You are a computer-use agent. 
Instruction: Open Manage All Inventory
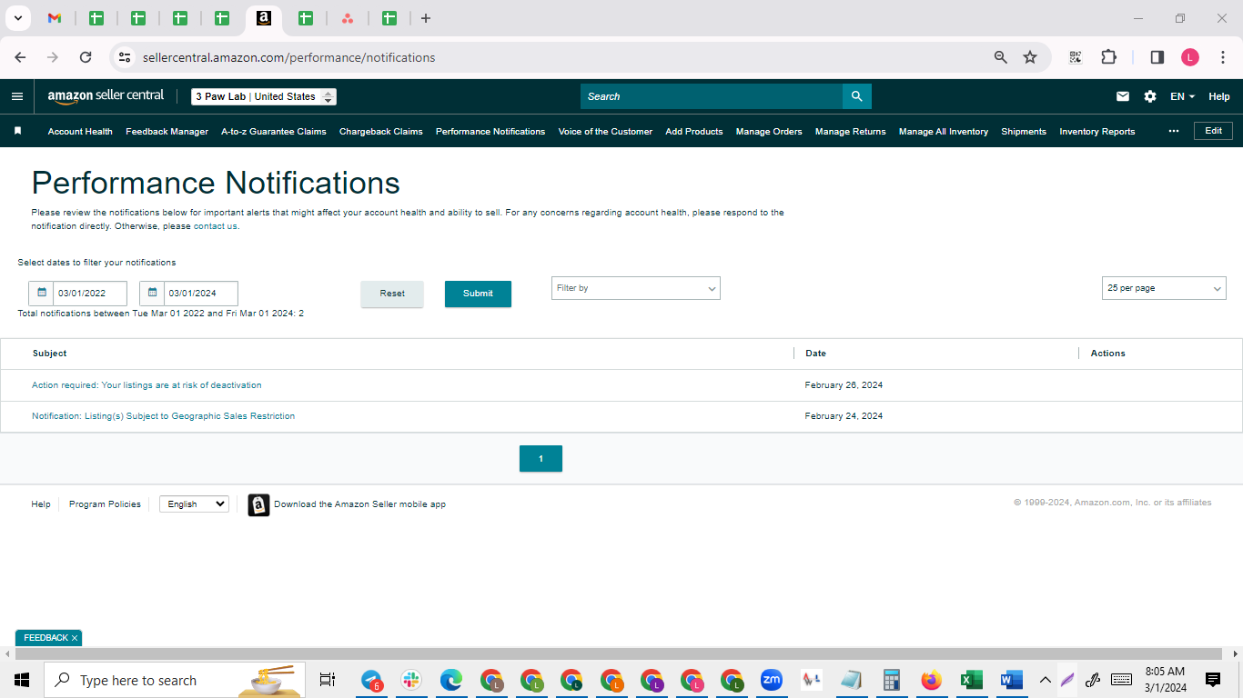[x=944, y=131]
